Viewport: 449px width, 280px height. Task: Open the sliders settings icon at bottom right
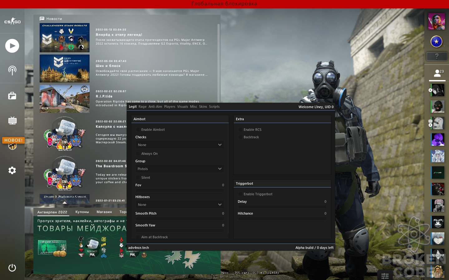click(x=385, y=276)
